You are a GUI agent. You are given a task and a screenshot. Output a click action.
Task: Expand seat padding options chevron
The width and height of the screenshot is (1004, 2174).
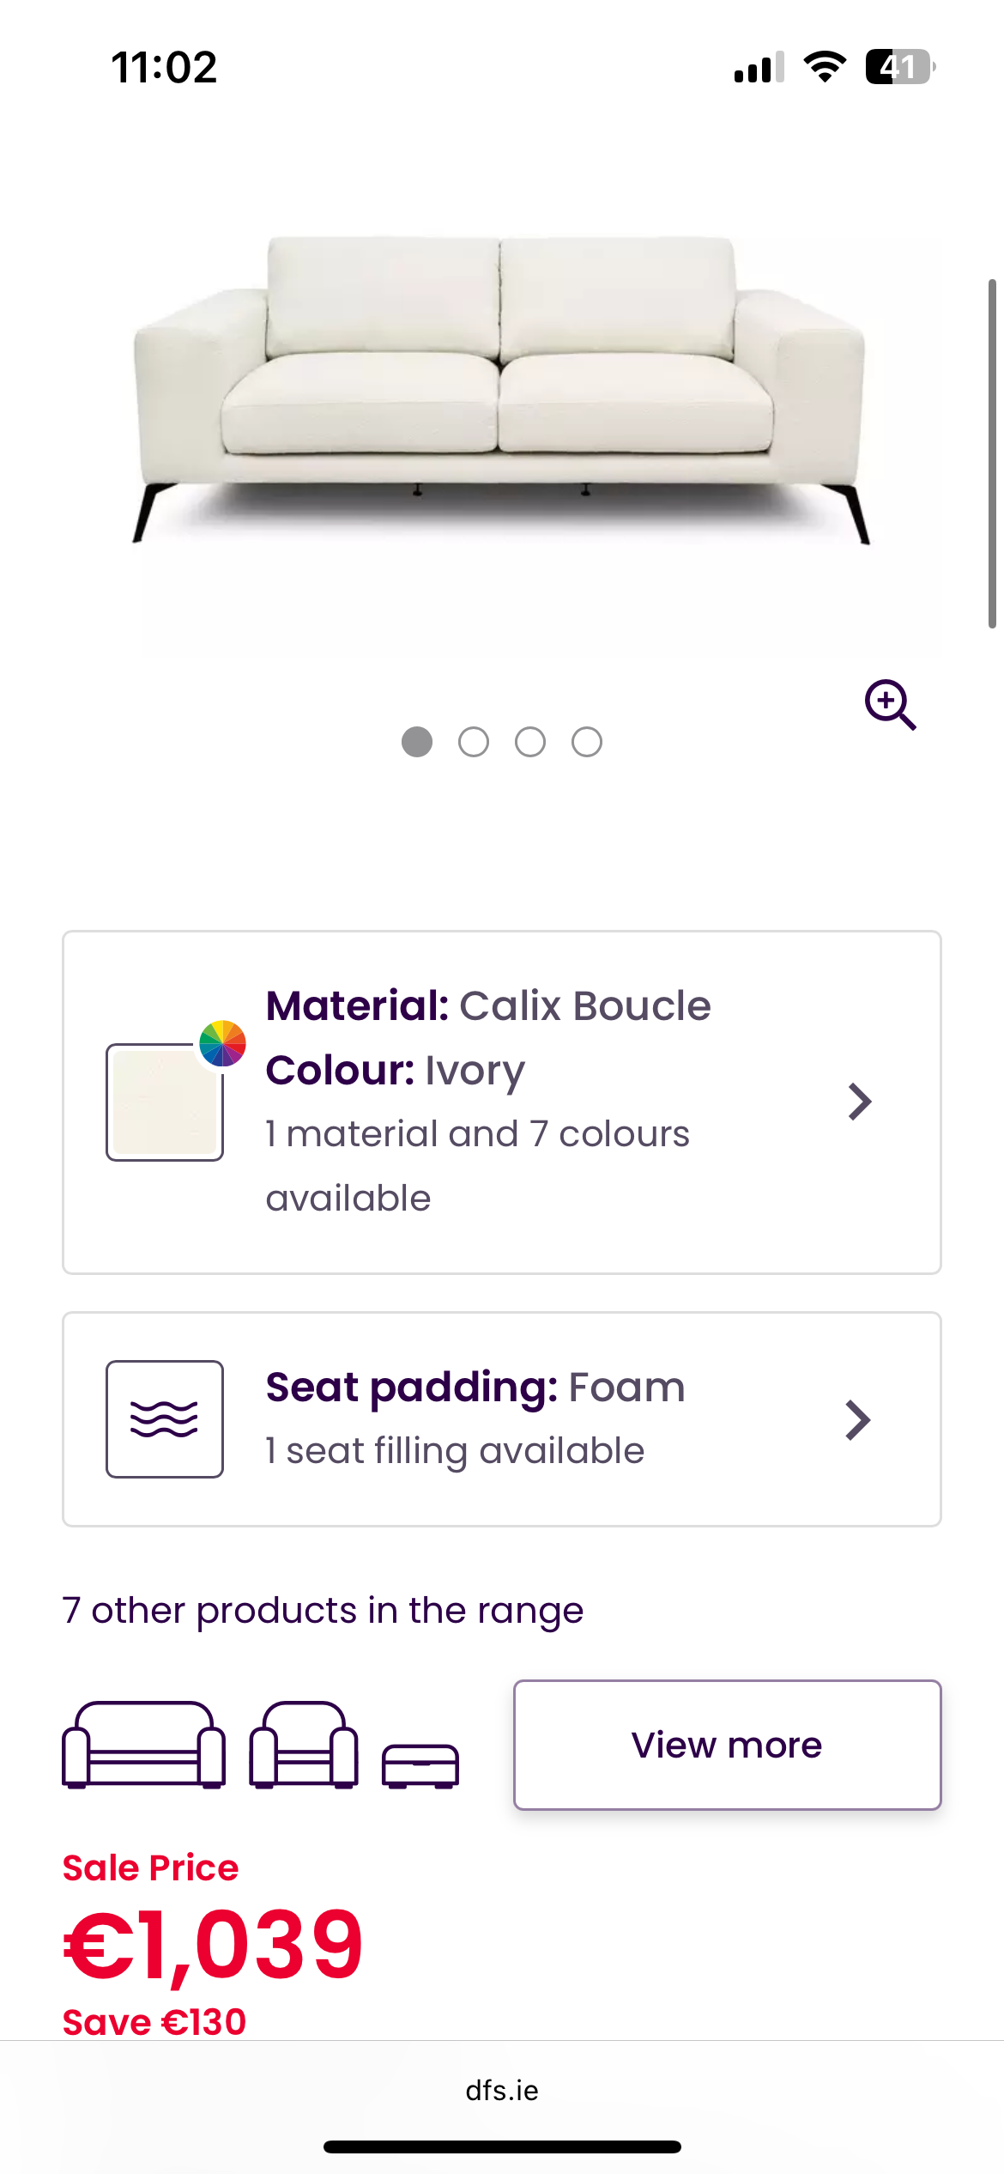tap(857, 1420)
